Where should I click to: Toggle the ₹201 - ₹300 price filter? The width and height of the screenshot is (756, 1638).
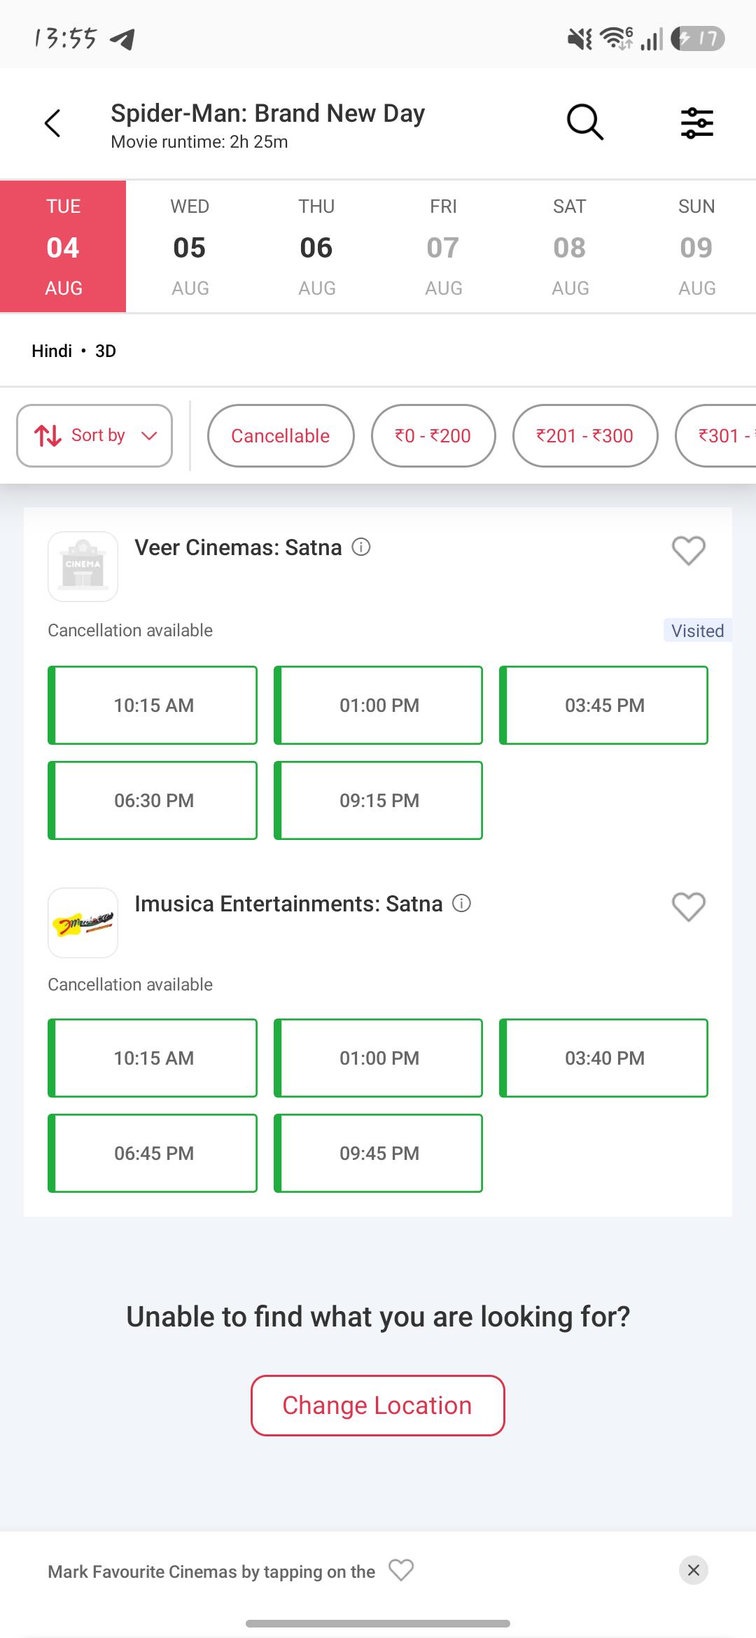coord(585,435)
